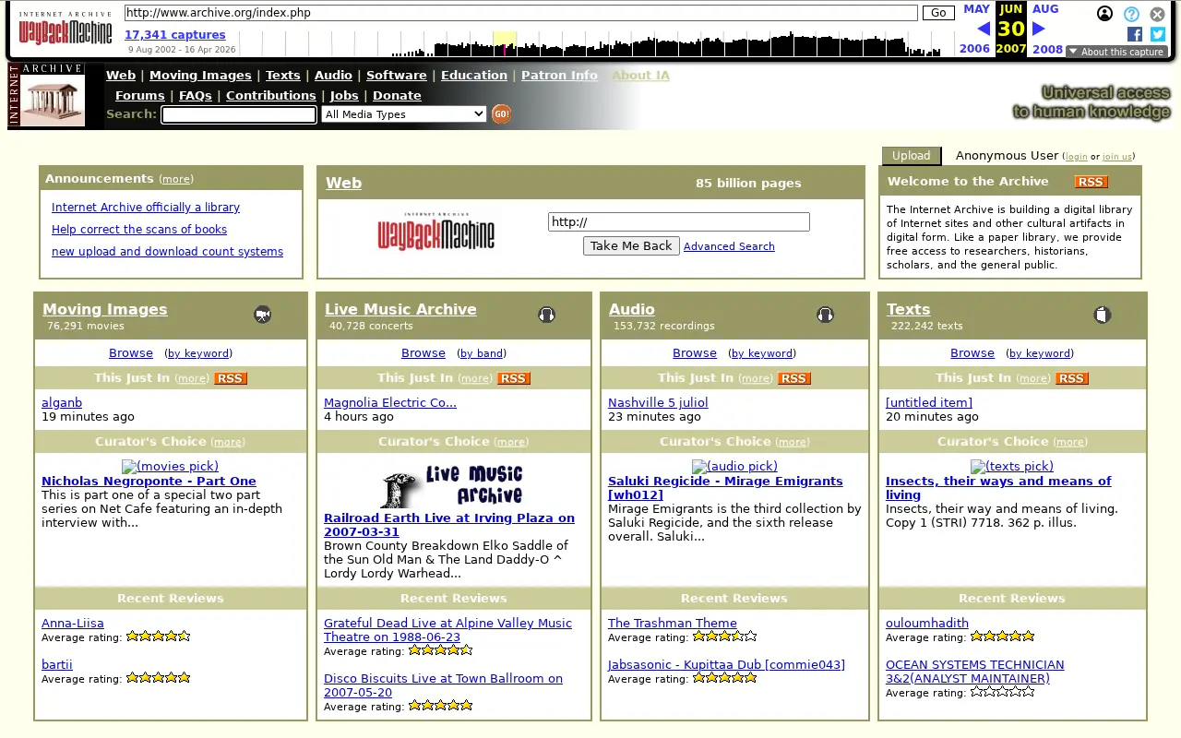Image resolution: width=1181 pixels, height=738 pixels.
Task: Open Nicholas Negroponte - Part One link
Action: tap(149, 482)
